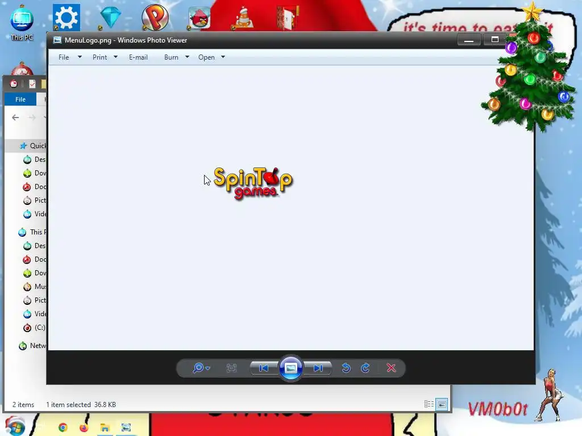Click the Back arrow in File Explorer
Image resolution: width=582 pixels, height=436 pixels.
pos(15,118)
